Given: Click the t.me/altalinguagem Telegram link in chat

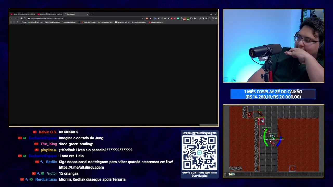Looking at the screenshot, I should pyautogui.click(x=81, y=168).
